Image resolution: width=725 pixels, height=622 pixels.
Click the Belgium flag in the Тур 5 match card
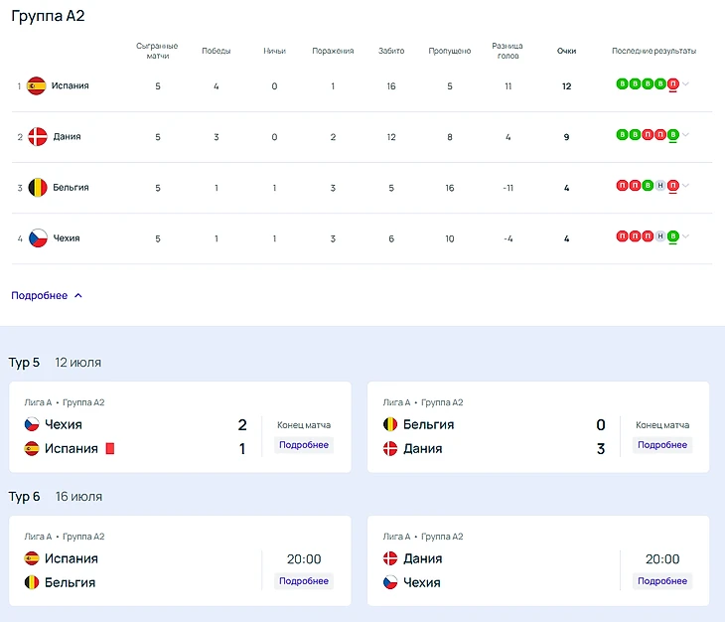click(390, 424)
